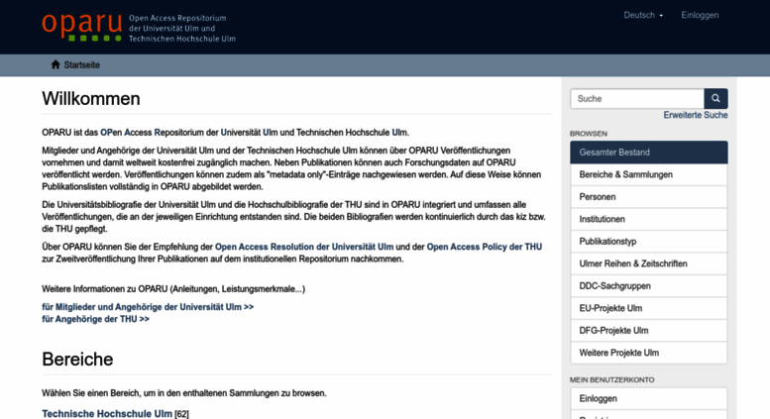Image resolution: width=770 pixels, height=419 pixels.
Task: Follow link für Angehörige der THU
Action: 95,319
